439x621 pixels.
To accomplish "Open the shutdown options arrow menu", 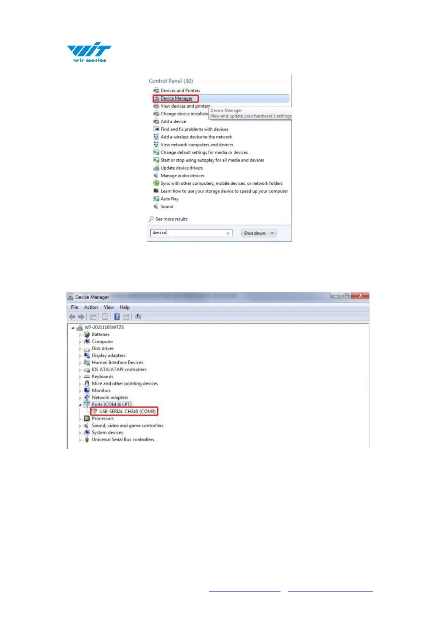I will pos(272,233).
